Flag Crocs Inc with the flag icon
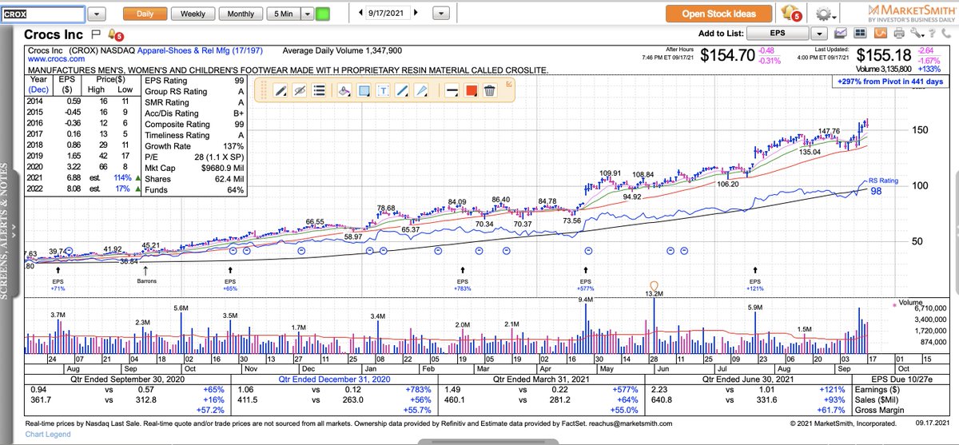 tap(96, 35)
